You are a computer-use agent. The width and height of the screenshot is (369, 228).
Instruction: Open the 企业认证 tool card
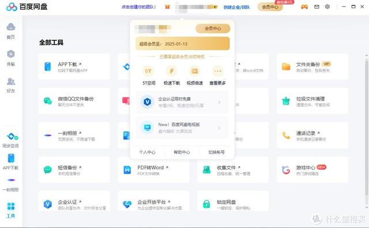coord(74,201)
